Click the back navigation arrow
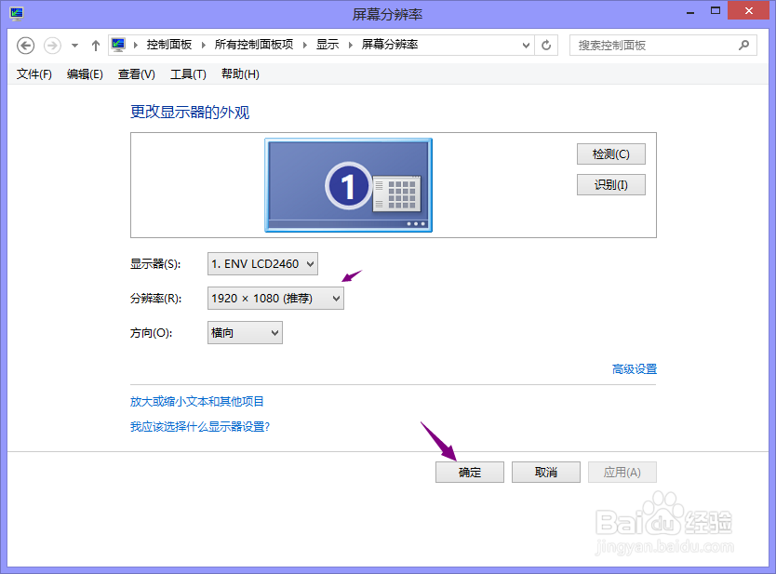 click(26, 44)
